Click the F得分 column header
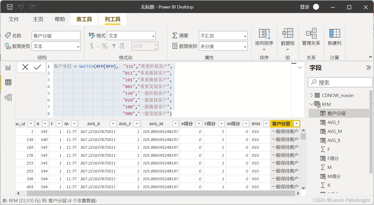 click(210, 124)
